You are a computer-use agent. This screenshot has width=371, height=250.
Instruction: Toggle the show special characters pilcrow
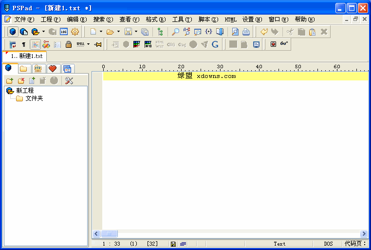click(x=24, y=44)
